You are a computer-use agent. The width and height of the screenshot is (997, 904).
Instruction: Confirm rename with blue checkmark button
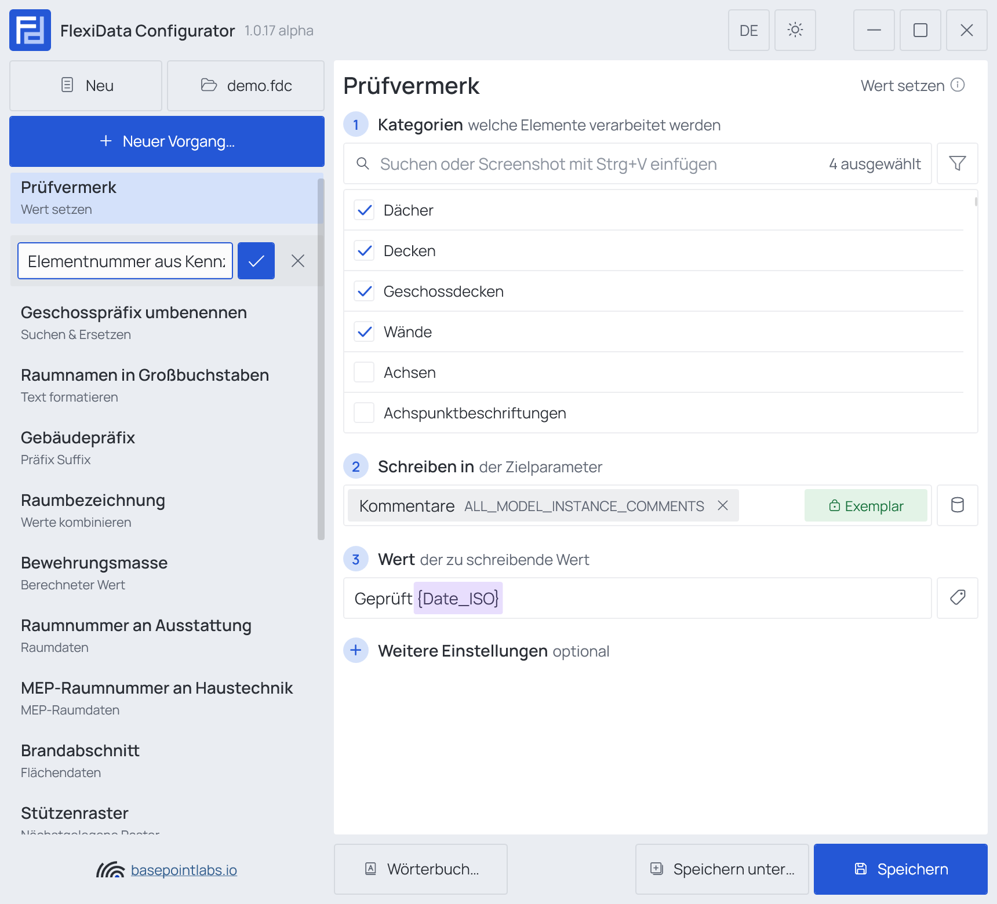coord(256,261)
